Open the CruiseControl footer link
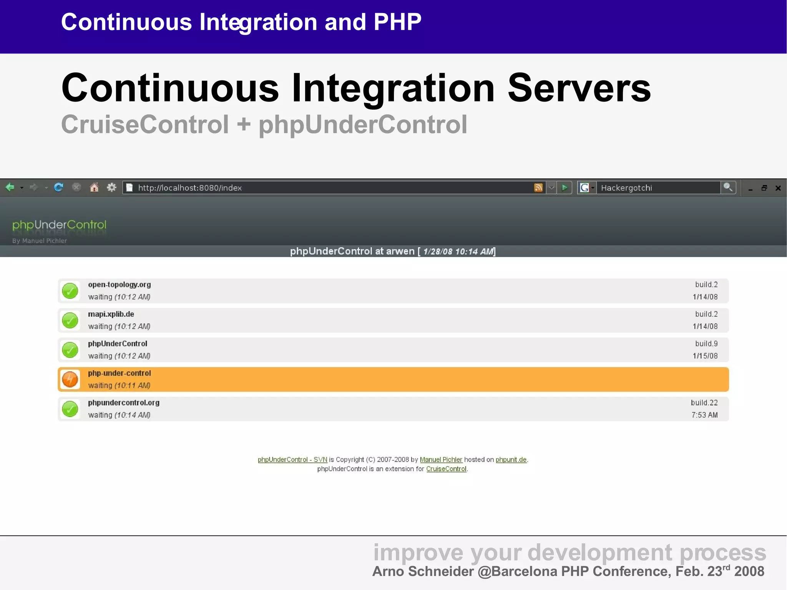Viewport: 787px width, 590px height. coord(446,469)
